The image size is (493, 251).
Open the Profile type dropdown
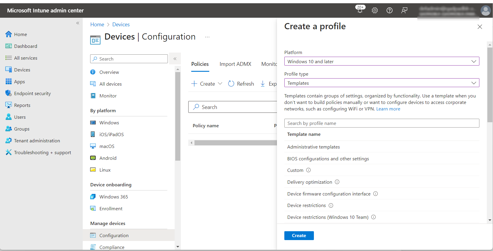[x=382, y=83]
